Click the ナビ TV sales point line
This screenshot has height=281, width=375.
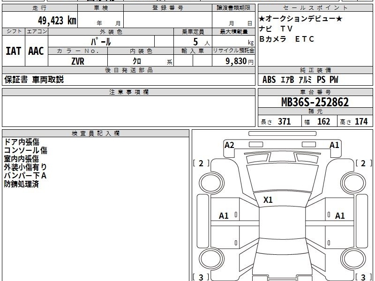[276, 29]
